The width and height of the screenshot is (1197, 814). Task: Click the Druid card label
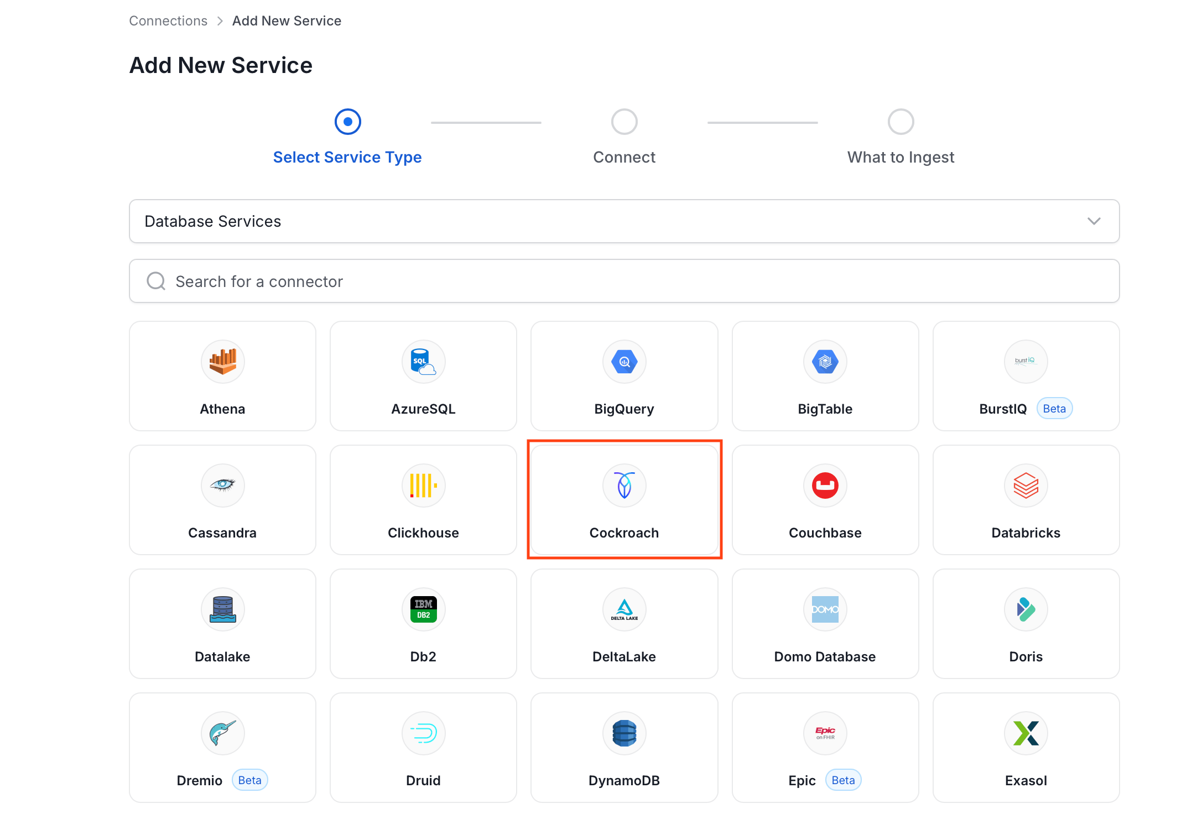point(423,780)
